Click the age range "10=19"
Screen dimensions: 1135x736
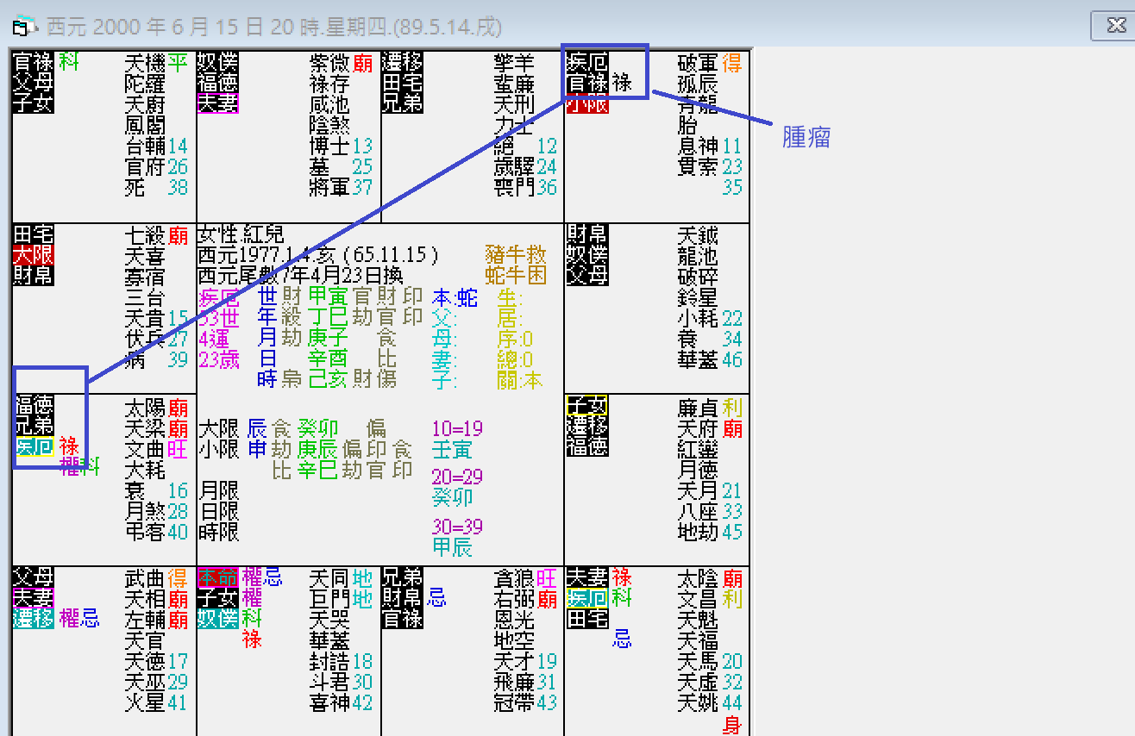pyautogui.click(x=458, y=428)
